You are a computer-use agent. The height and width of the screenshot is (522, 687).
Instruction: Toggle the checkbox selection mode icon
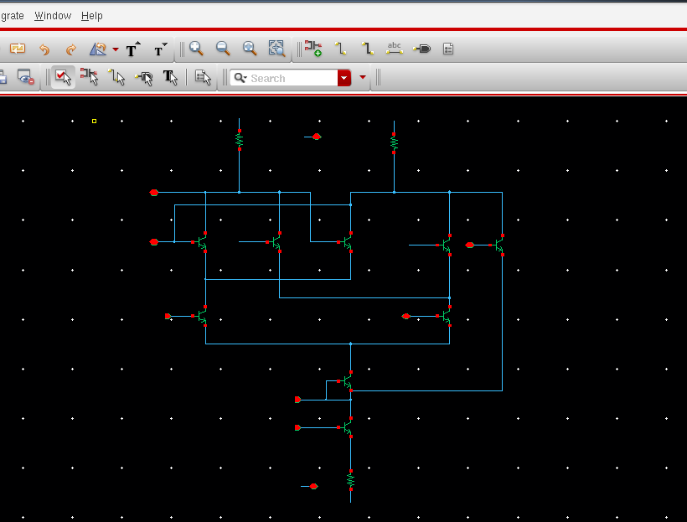[x=63, y=78]
